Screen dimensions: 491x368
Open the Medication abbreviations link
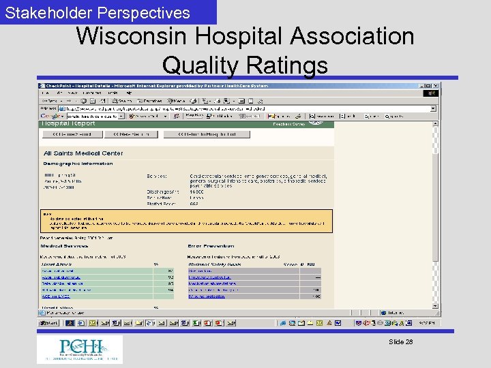(212, 283)
